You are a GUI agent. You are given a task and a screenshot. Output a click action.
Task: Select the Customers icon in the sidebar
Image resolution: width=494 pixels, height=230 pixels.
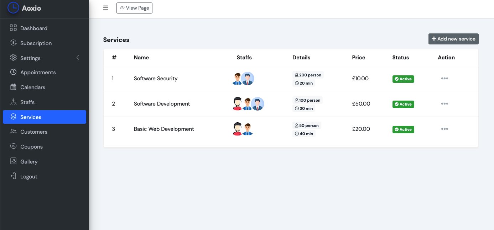tap(13, 132)
